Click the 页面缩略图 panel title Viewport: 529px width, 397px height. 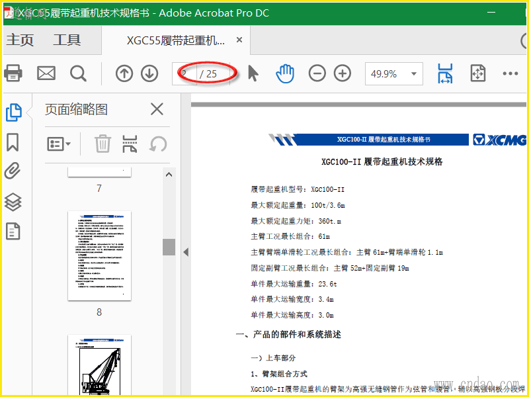(76, 109)
